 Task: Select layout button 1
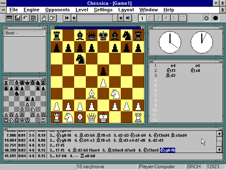tap(142, 18)
